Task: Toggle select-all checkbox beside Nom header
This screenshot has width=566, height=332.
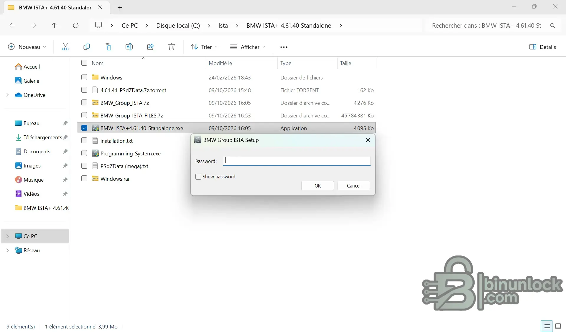Action: click(x=84, y=63)
